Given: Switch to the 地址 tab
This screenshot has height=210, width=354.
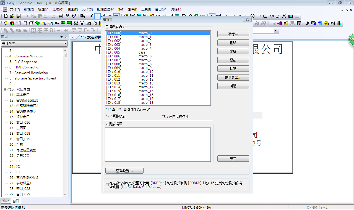Looking at the screenshot, I should [x=6, y=201].
